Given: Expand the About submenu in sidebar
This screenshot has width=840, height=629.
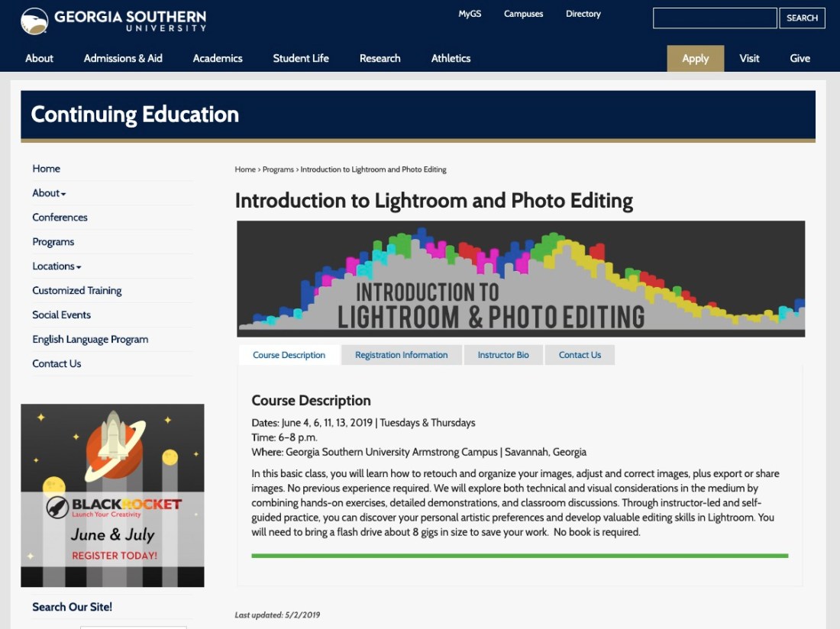Looking at the screenshot, I should pos(49,193).
